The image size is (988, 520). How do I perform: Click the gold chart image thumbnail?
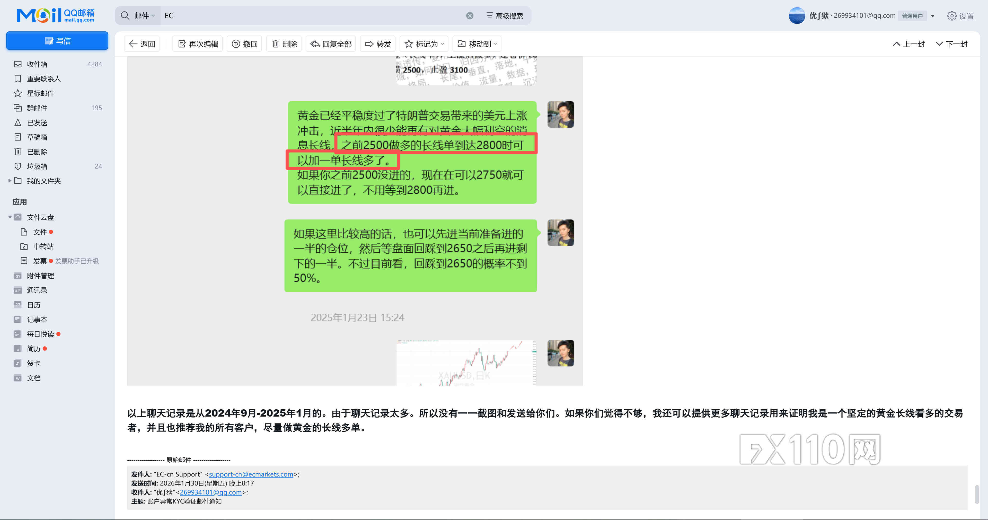pos(466,362)
